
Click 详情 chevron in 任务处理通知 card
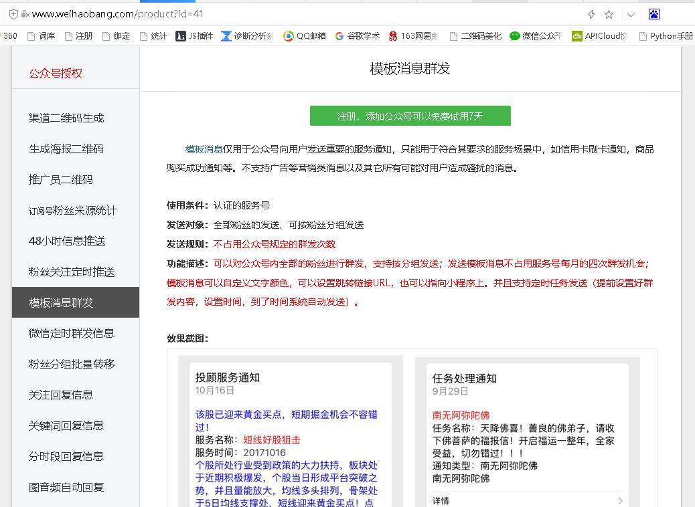620,500
